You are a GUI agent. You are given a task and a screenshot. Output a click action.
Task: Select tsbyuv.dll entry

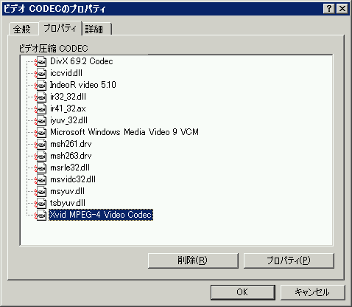(68, 203)
